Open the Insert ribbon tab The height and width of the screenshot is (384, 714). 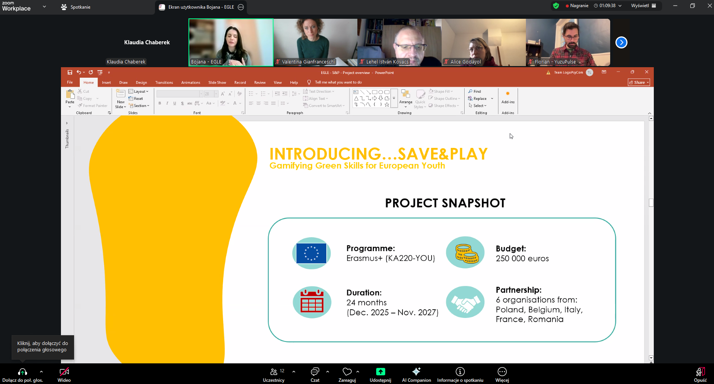[x=106, y=83]
